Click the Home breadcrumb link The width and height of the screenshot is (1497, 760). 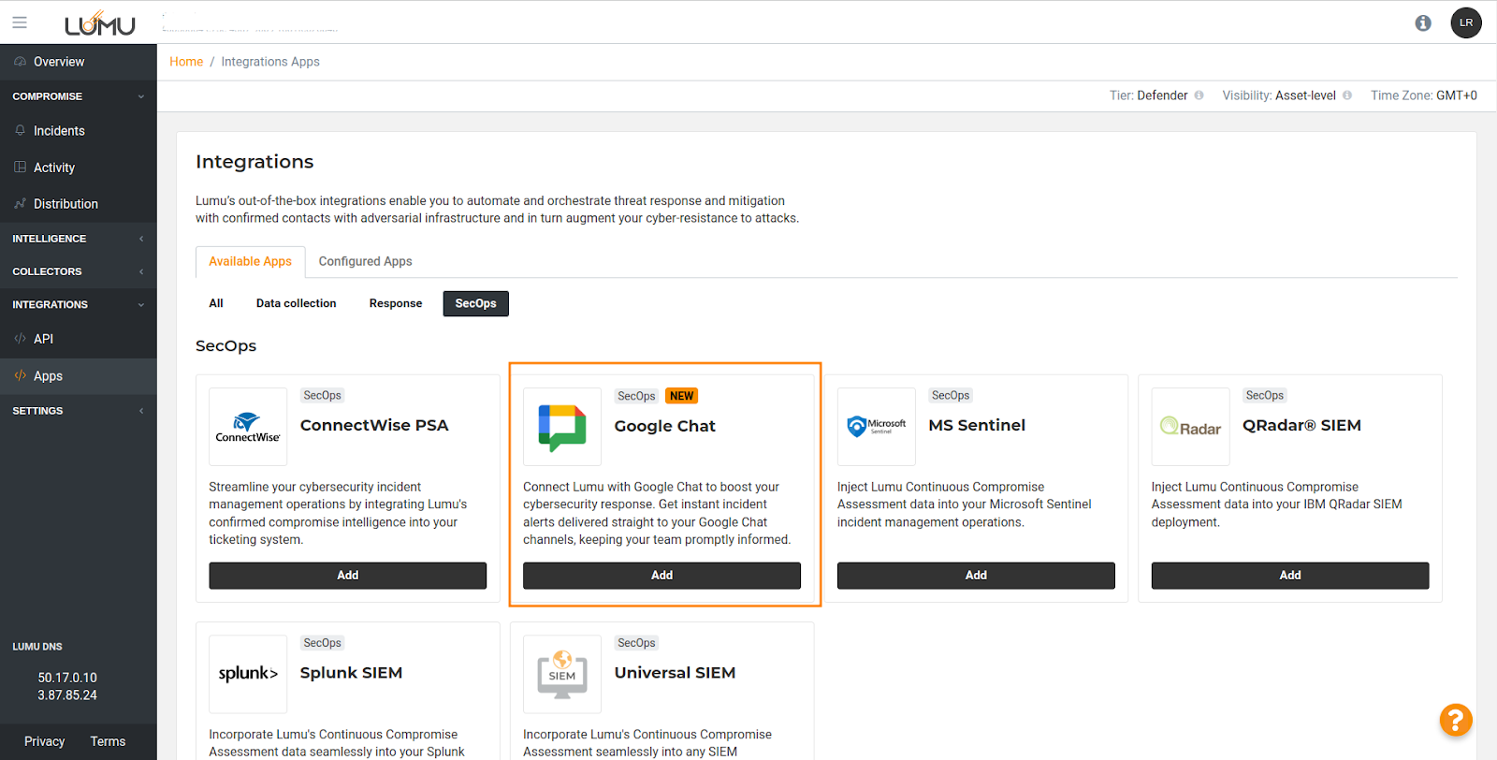(x=186, y=62)
